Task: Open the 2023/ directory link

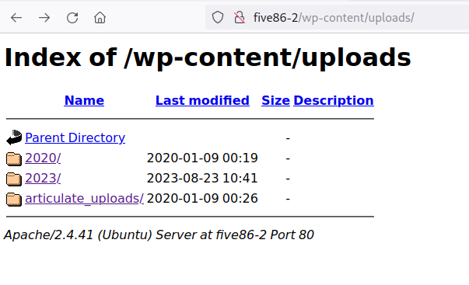Action: point(43,179)
